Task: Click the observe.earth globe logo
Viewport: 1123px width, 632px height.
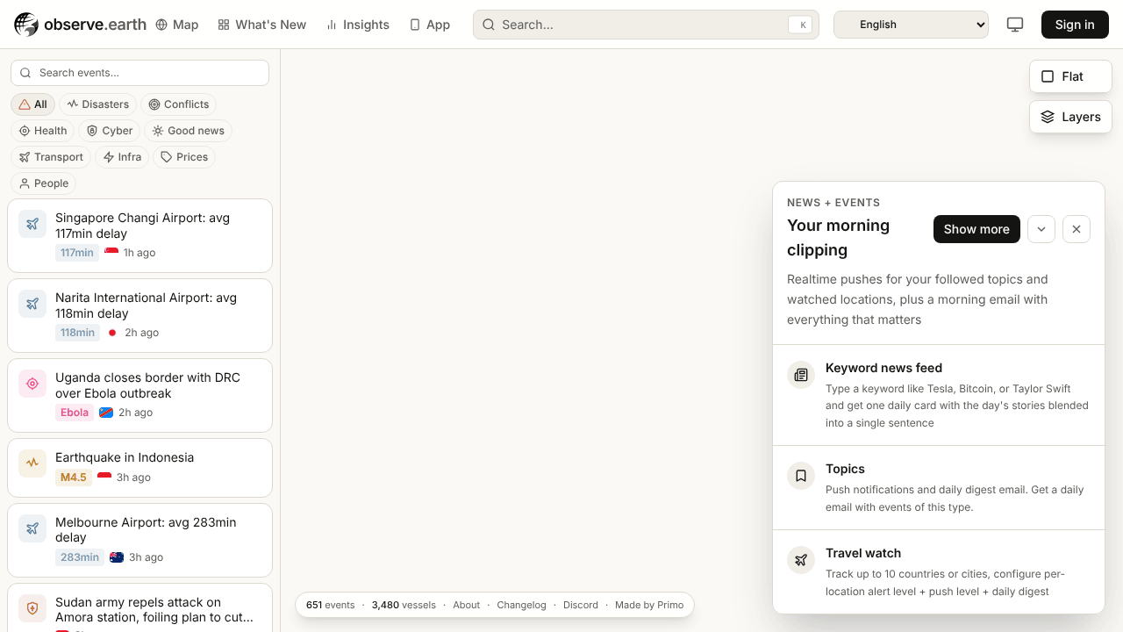Action: (x=26, y=25)
